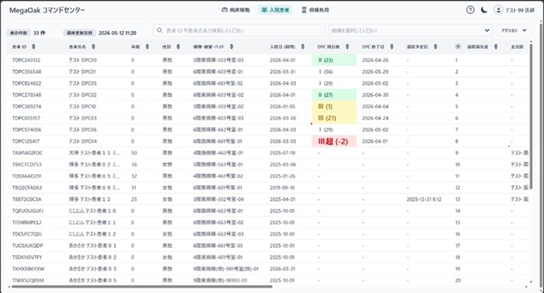This screenshot has width=544, height=293.
Task: Click patient ID TBKC7CD753
Action: click(x=26, y=165)
